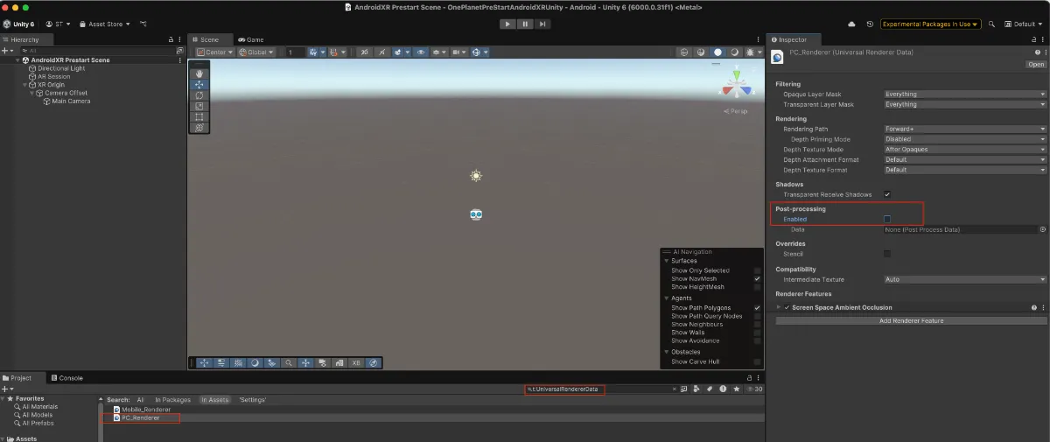Screen dimensions: 1050x442
Task: Click the Hierarchy add plus button
Action: click(6, 51)
